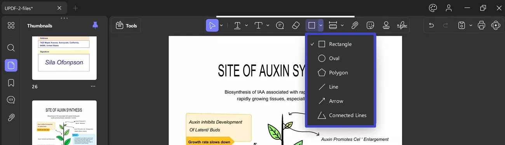Open the user account icon
The height and width of the screenshot is (145, 505).
click(449, 8)
